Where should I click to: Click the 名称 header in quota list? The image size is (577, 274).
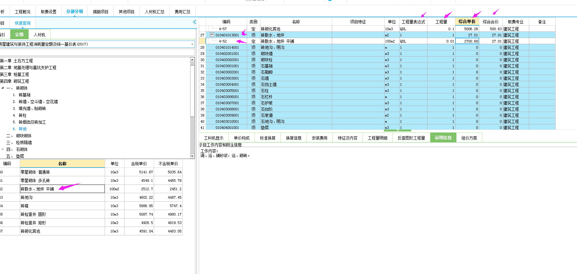62,164
